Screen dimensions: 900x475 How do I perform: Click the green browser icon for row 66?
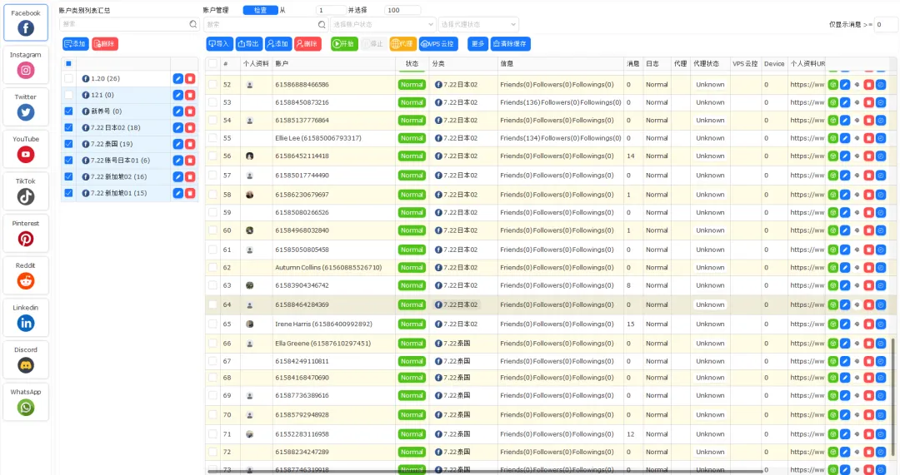[x=832, y=344]
